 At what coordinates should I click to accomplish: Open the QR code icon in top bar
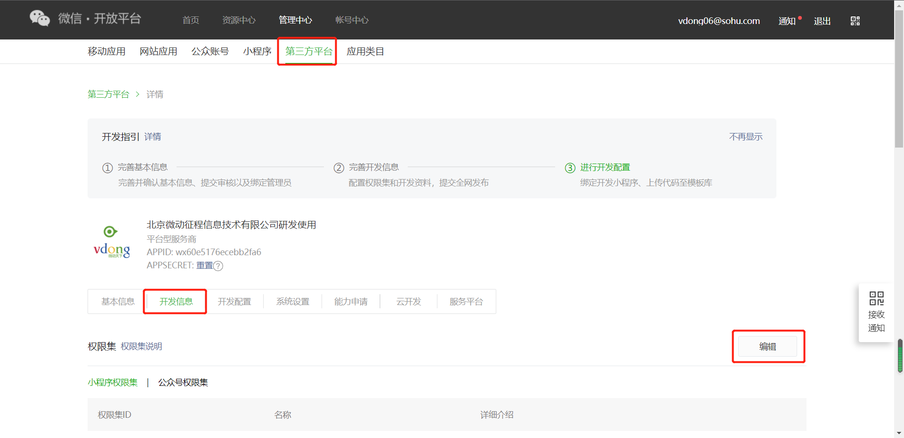855,21
